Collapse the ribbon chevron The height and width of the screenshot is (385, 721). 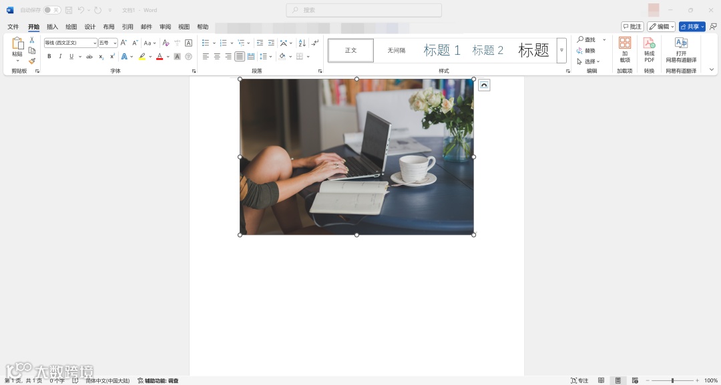712,69
